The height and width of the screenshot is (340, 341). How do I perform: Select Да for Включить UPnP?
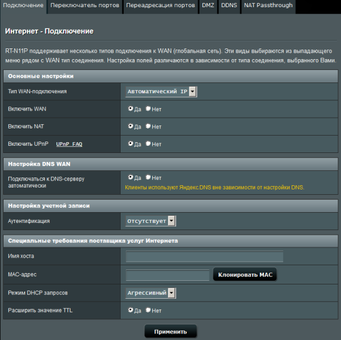click(130, 143)
